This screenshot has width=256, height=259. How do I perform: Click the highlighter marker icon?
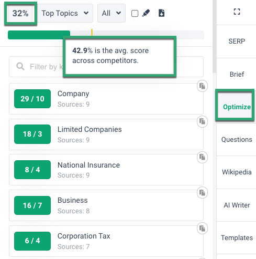pyautogui.click(x=146, y=13)
